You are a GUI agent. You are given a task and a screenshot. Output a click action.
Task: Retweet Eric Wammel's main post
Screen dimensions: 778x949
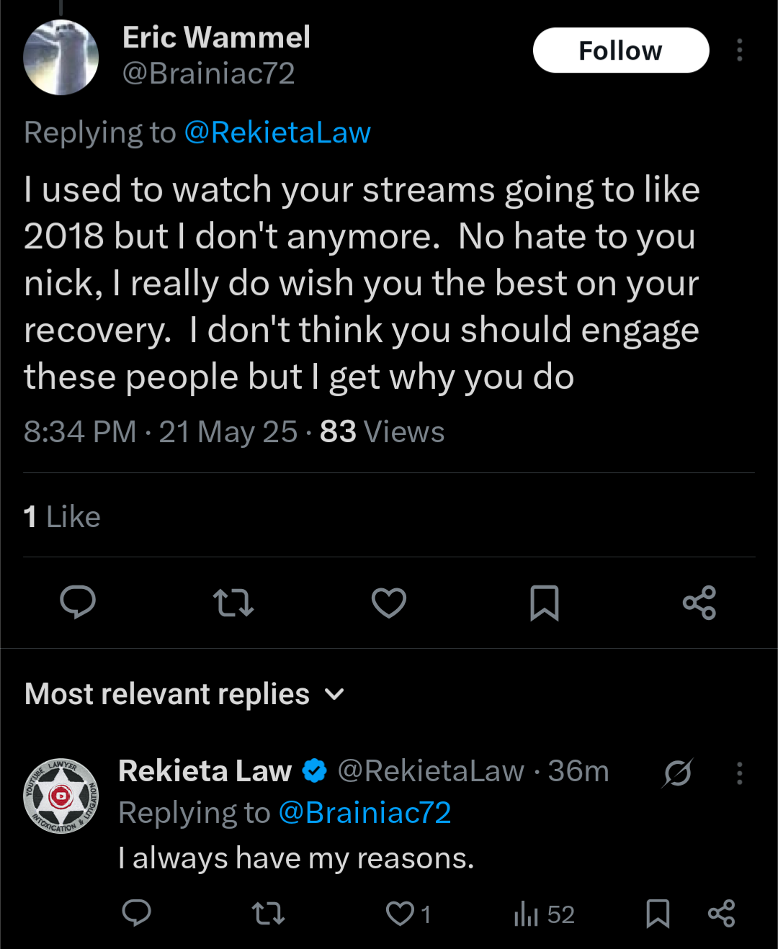(233, 603)
